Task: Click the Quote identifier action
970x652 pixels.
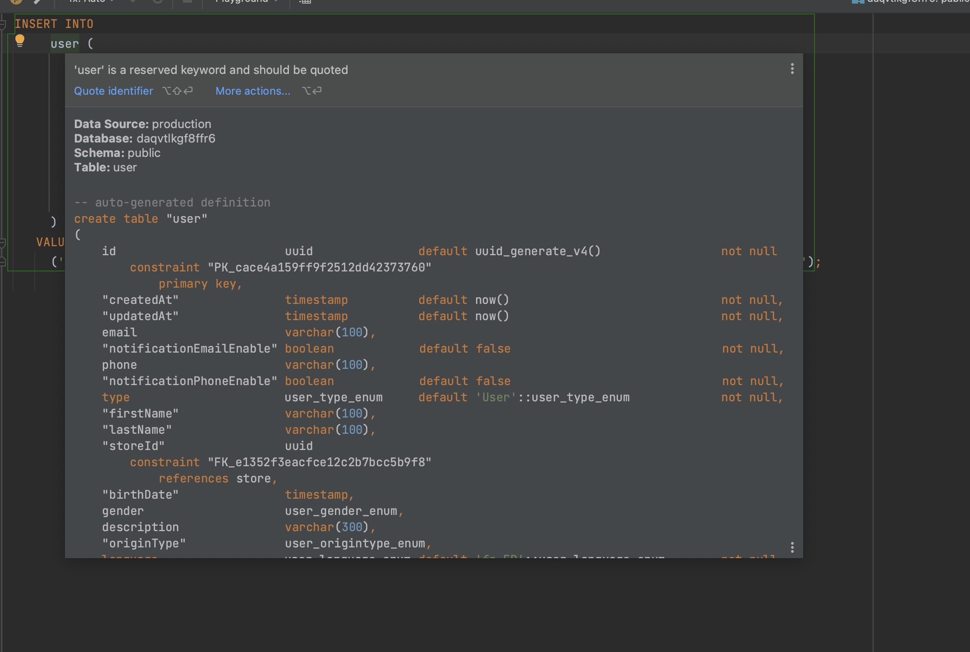Action: pyautogui.click(x=114, y=91)
